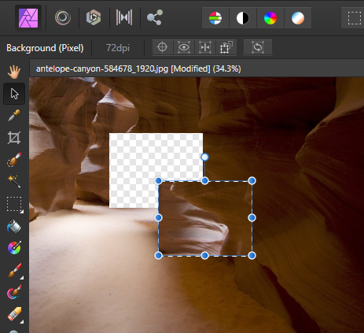
Task: Apply Auto Contrast adjustment
Action: pyautogui.click(x=243, y=18)
